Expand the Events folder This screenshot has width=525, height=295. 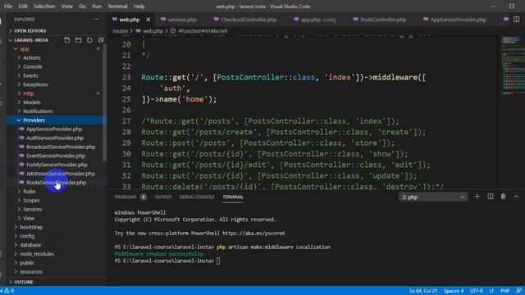[30, 75]
